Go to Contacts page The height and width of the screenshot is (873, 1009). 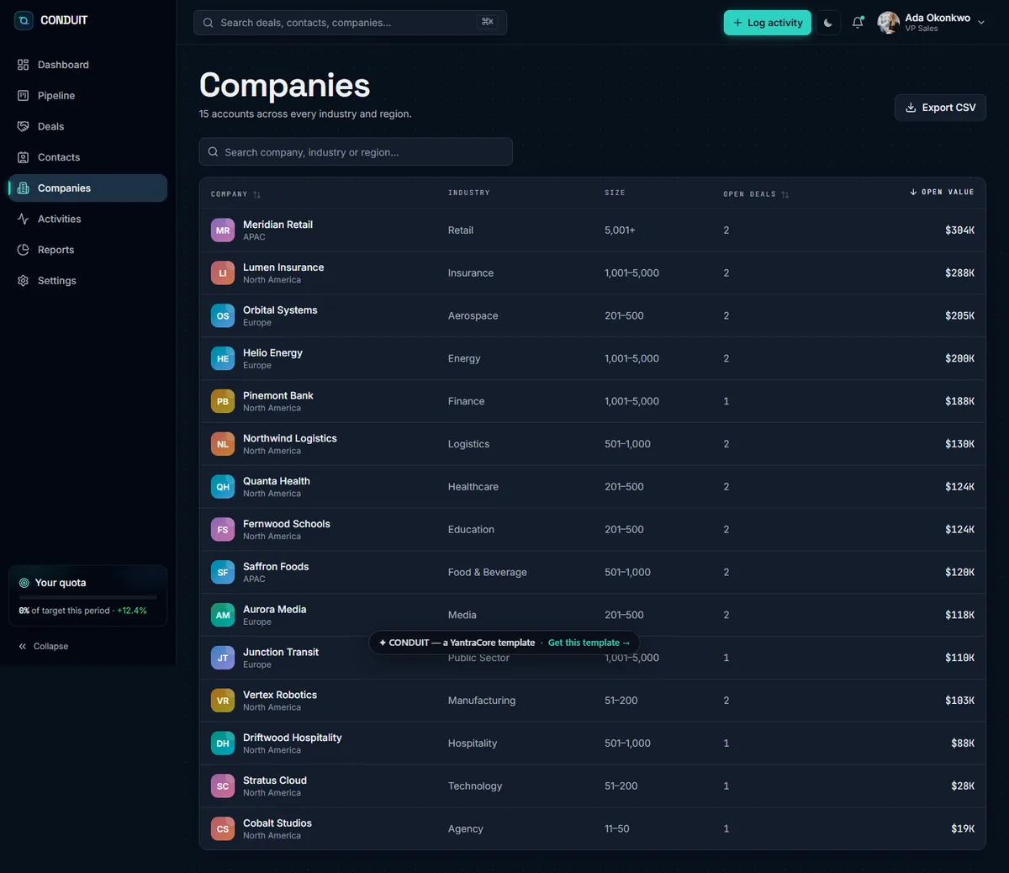pos(87,157)
